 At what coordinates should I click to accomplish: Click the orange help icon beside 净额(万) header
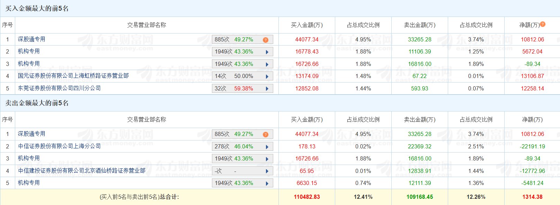pos(543,24)
